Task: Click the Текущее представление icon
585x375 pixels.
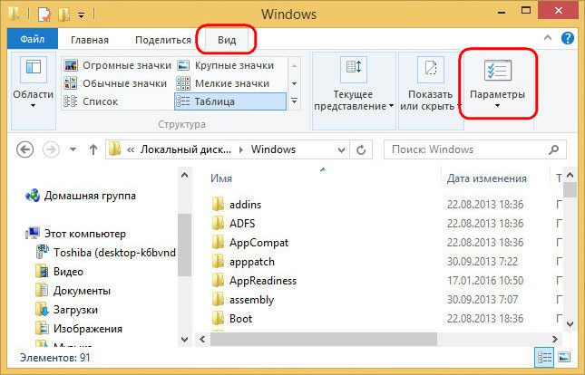Action: (x=353, y=71)
